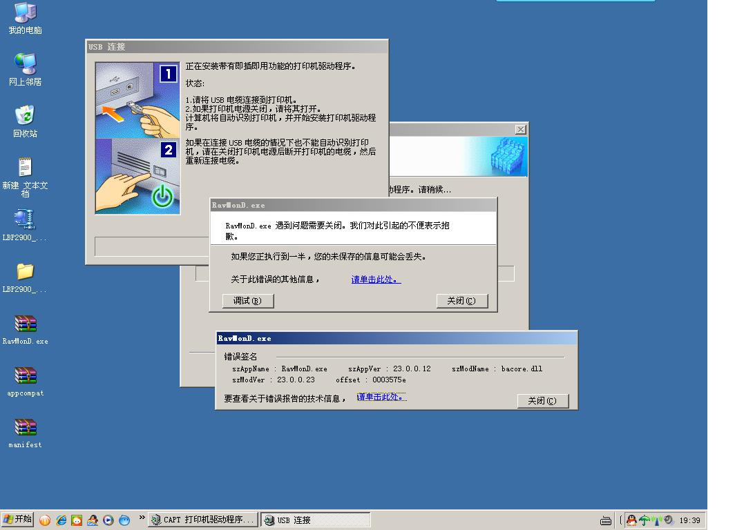Click the orange-face quick-launch icon
The width and height of the screenshot is (735, 530).
[x=77, y=520]
